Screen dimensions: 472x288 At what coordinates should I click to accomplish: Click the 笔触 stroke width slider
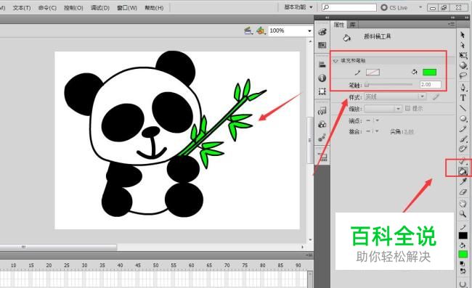click(x=388, y=85)
